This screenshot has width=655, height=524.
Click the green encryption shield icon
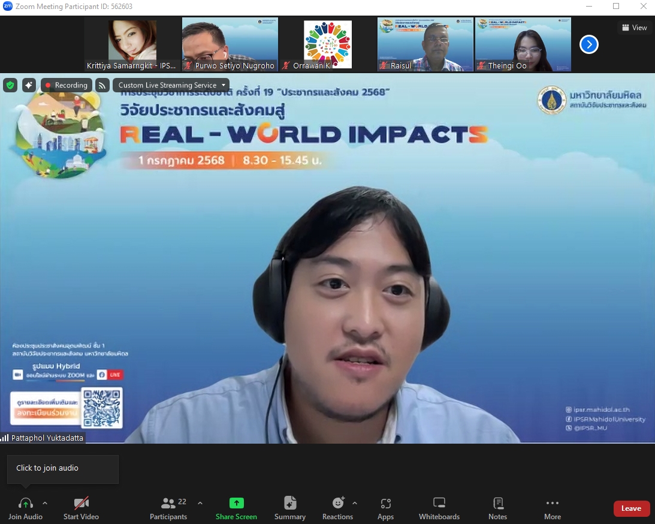(10, 85)
